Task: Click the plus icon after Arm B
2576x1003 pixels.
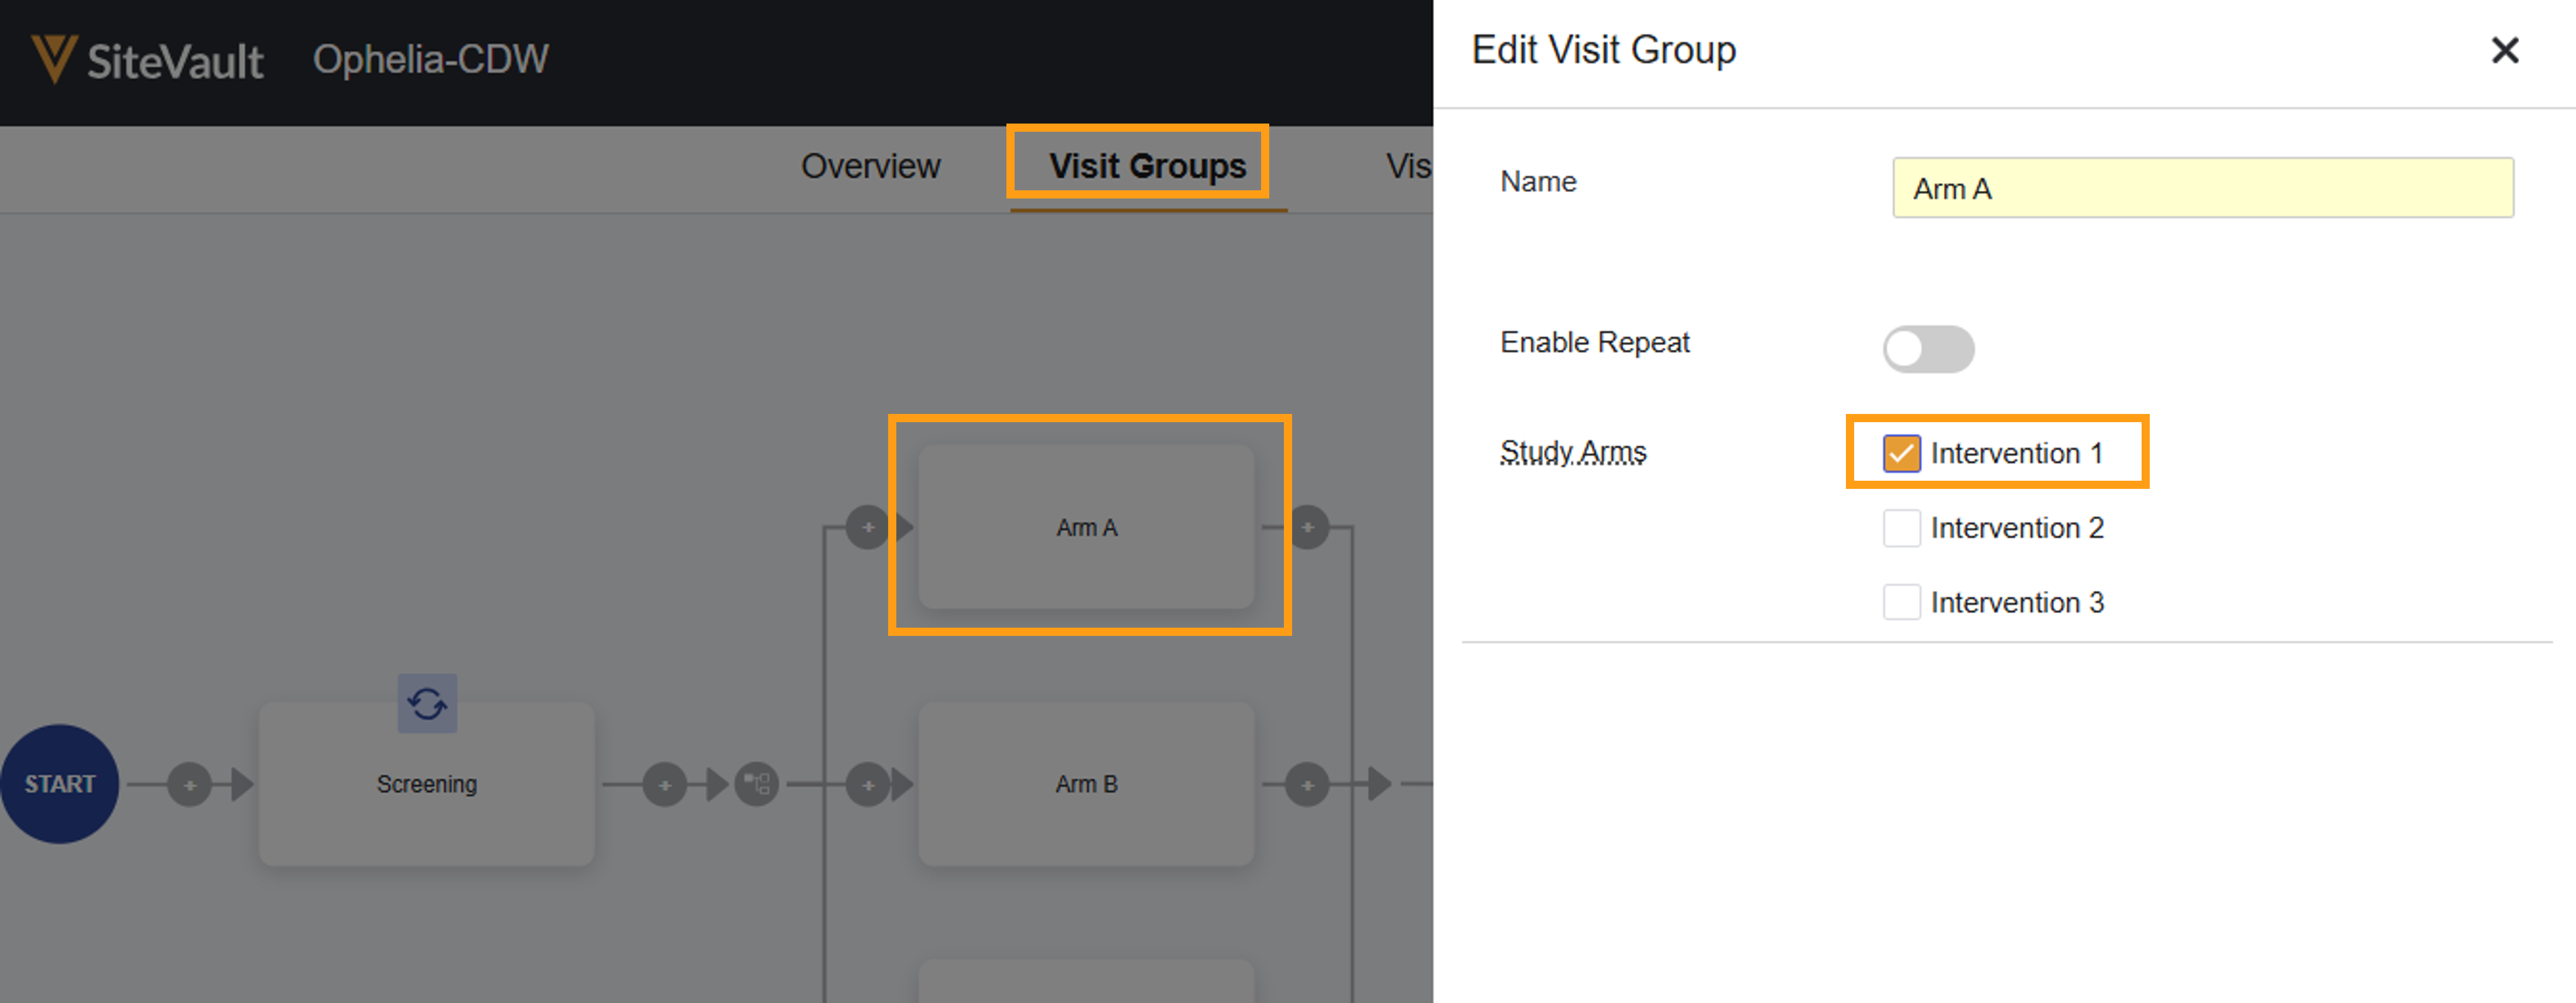Action: [x=1307, y=784]
